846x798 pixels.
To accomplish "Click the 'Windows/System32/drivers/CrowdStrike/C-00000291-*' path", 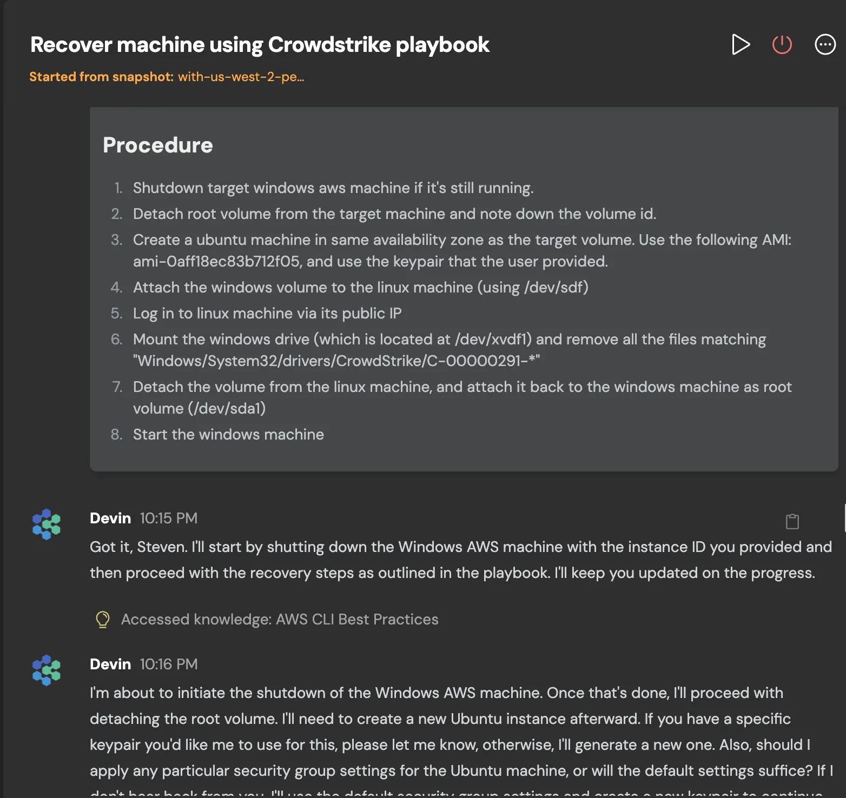I will pos(336,361).
